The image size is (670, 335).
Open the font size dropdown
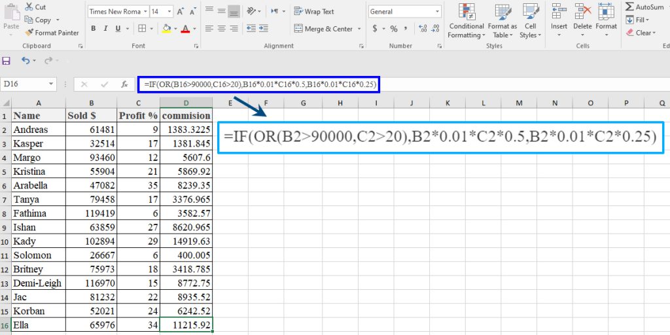[170, 12]
